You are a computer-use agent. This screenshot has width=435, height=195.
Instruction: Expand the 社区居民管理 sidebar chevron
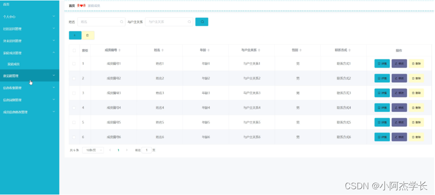tap(54, 28)
